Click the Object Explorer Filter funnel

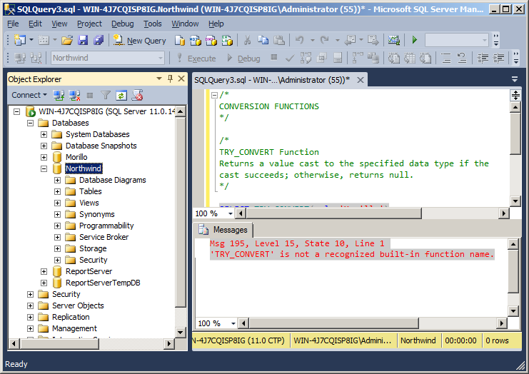click(x=106, y=96)
